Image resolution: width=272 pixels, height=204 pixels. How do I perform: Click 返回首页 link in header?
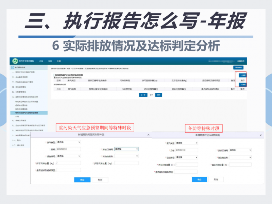click(x=241, y=61)
